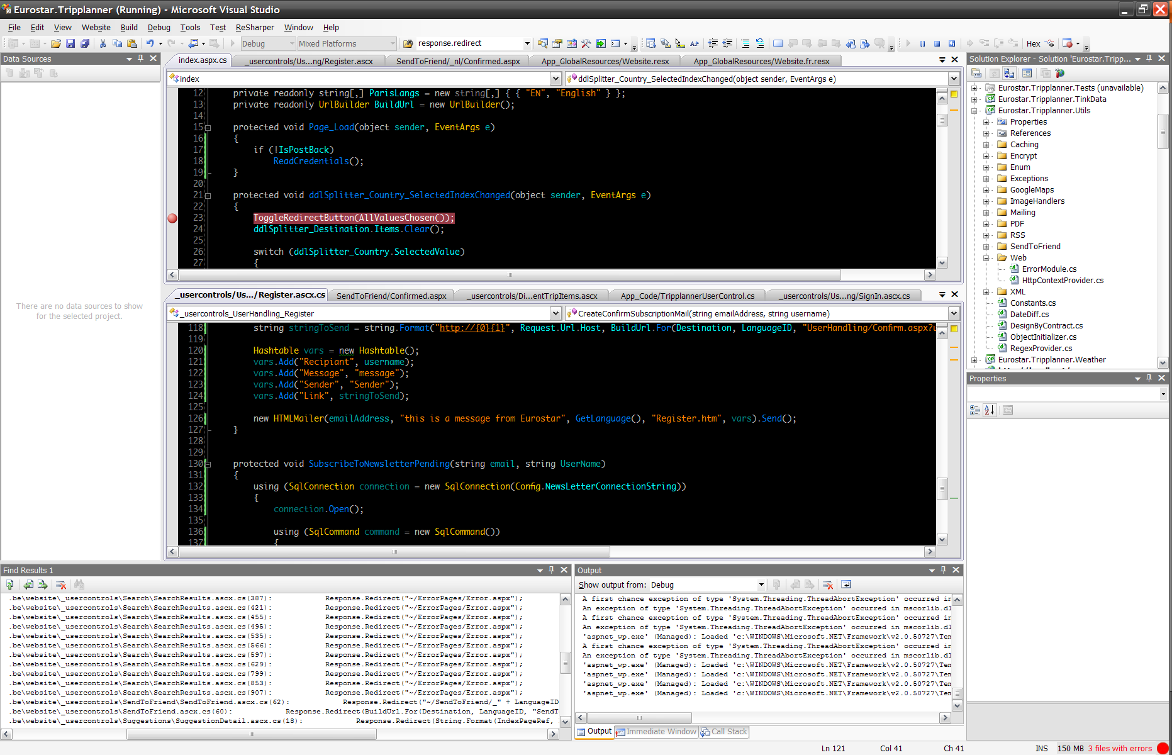Click the Find Results horizontal scrollbar thumb
Image resolution: width=1172 pixels, height=755 pixels.
point(252,734)
